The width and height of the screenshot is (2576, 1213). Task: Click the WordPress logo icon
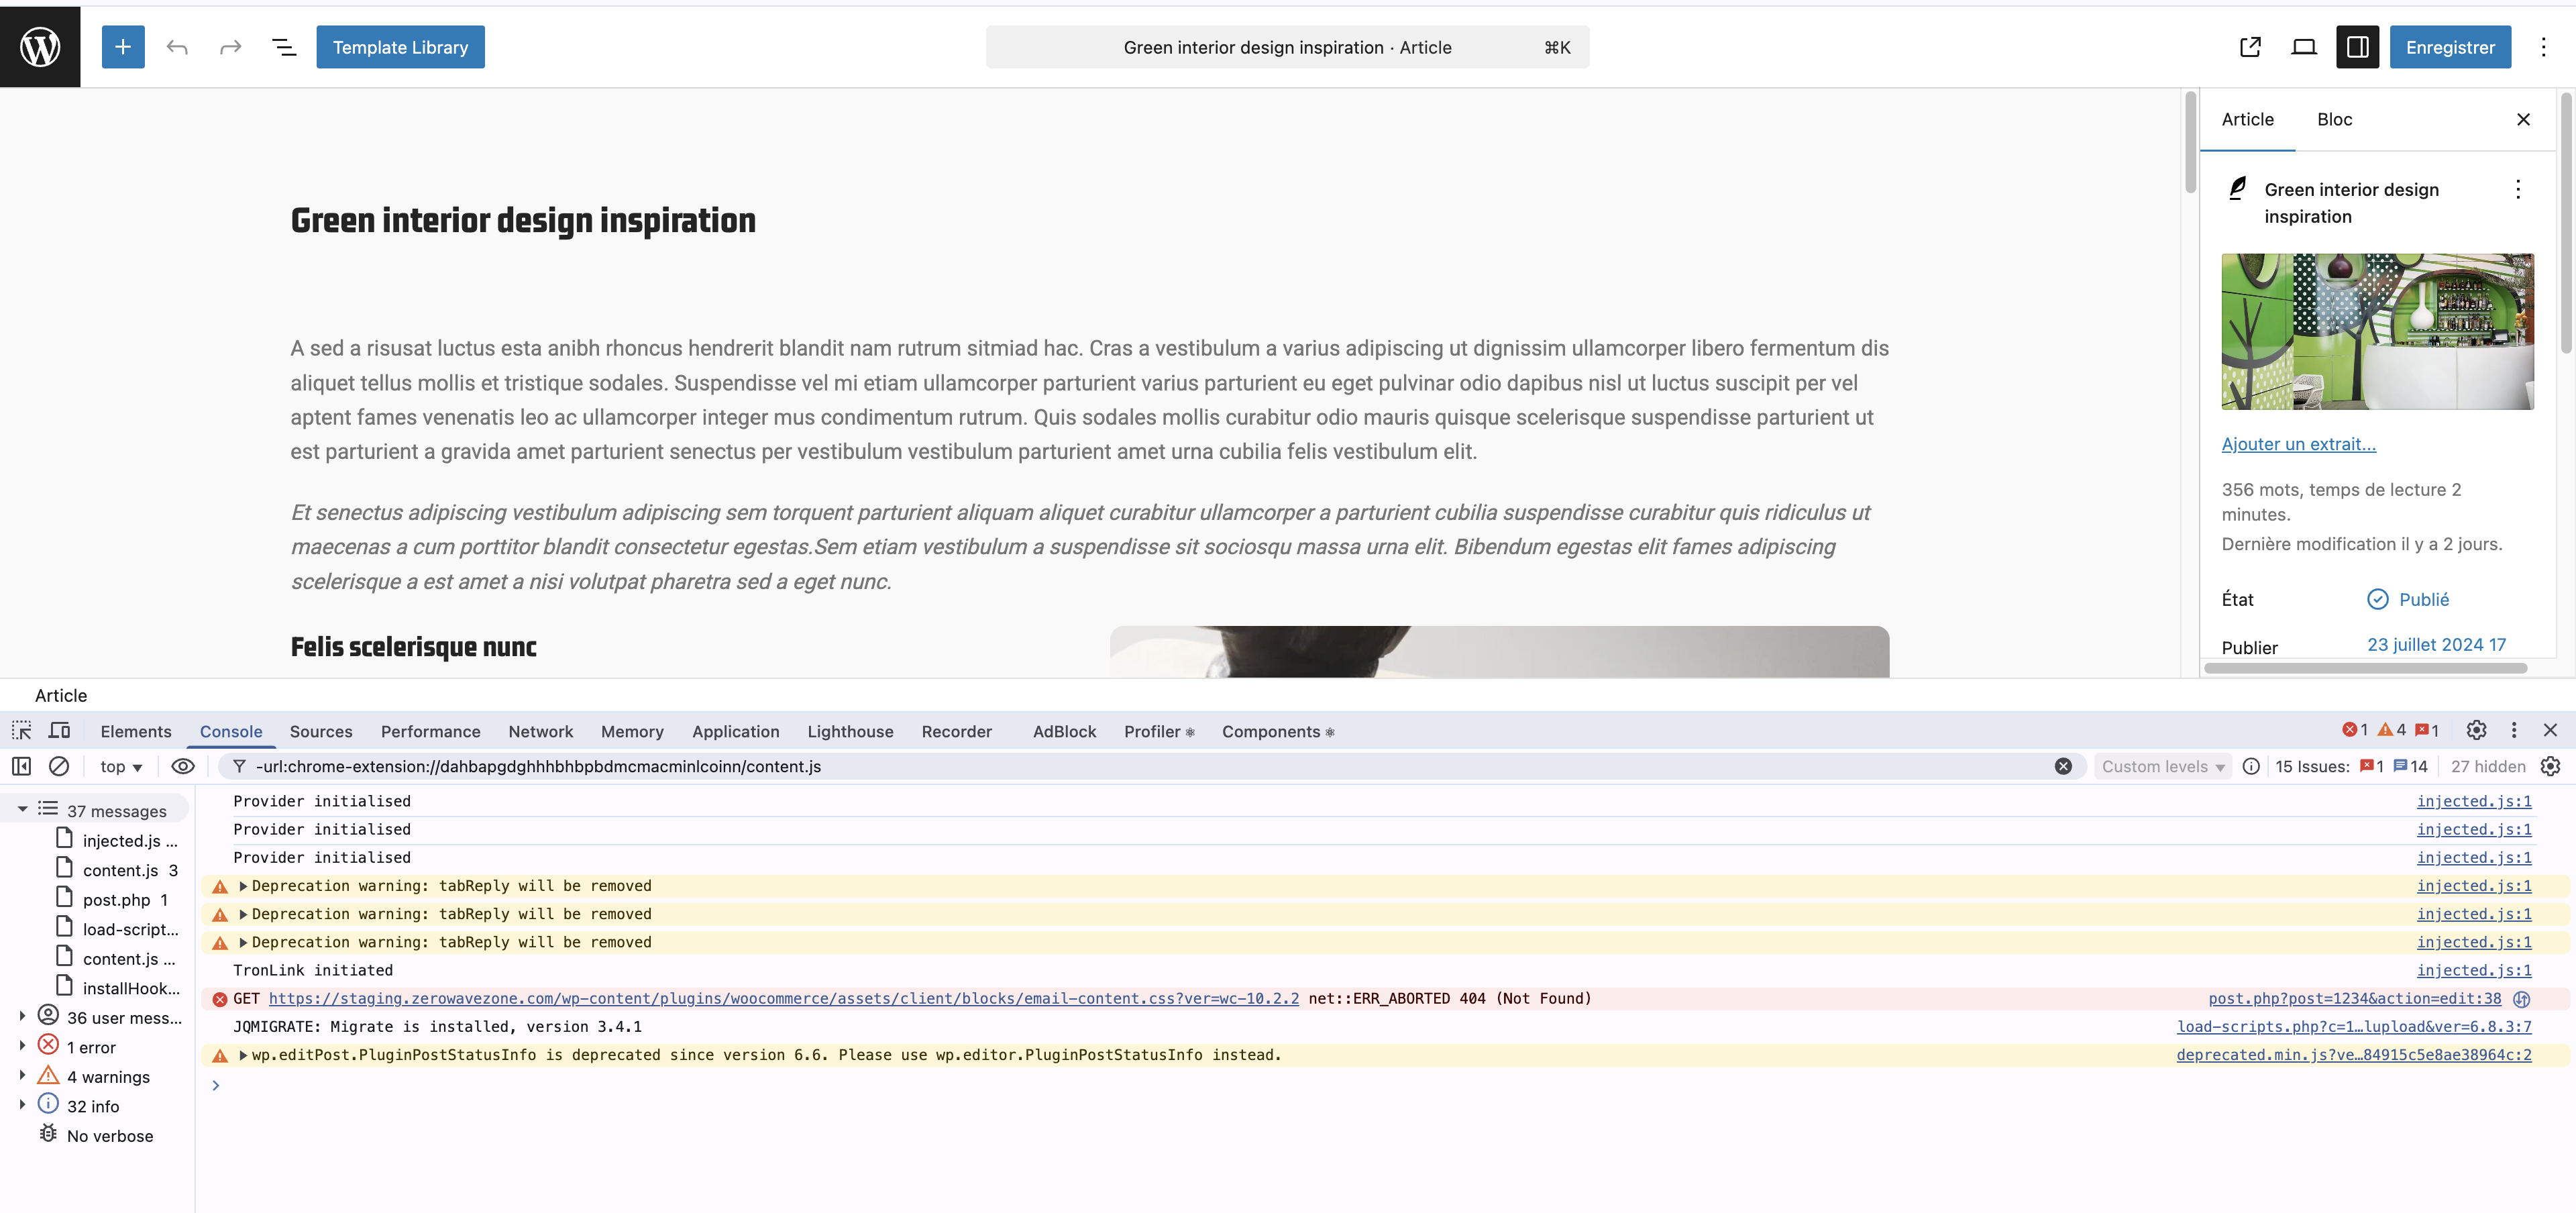click(40, 47)
